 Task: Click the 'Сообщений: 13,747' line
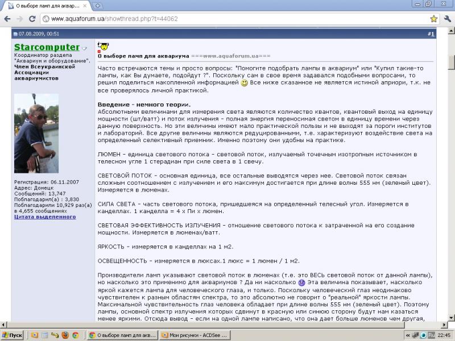(40, 194)
